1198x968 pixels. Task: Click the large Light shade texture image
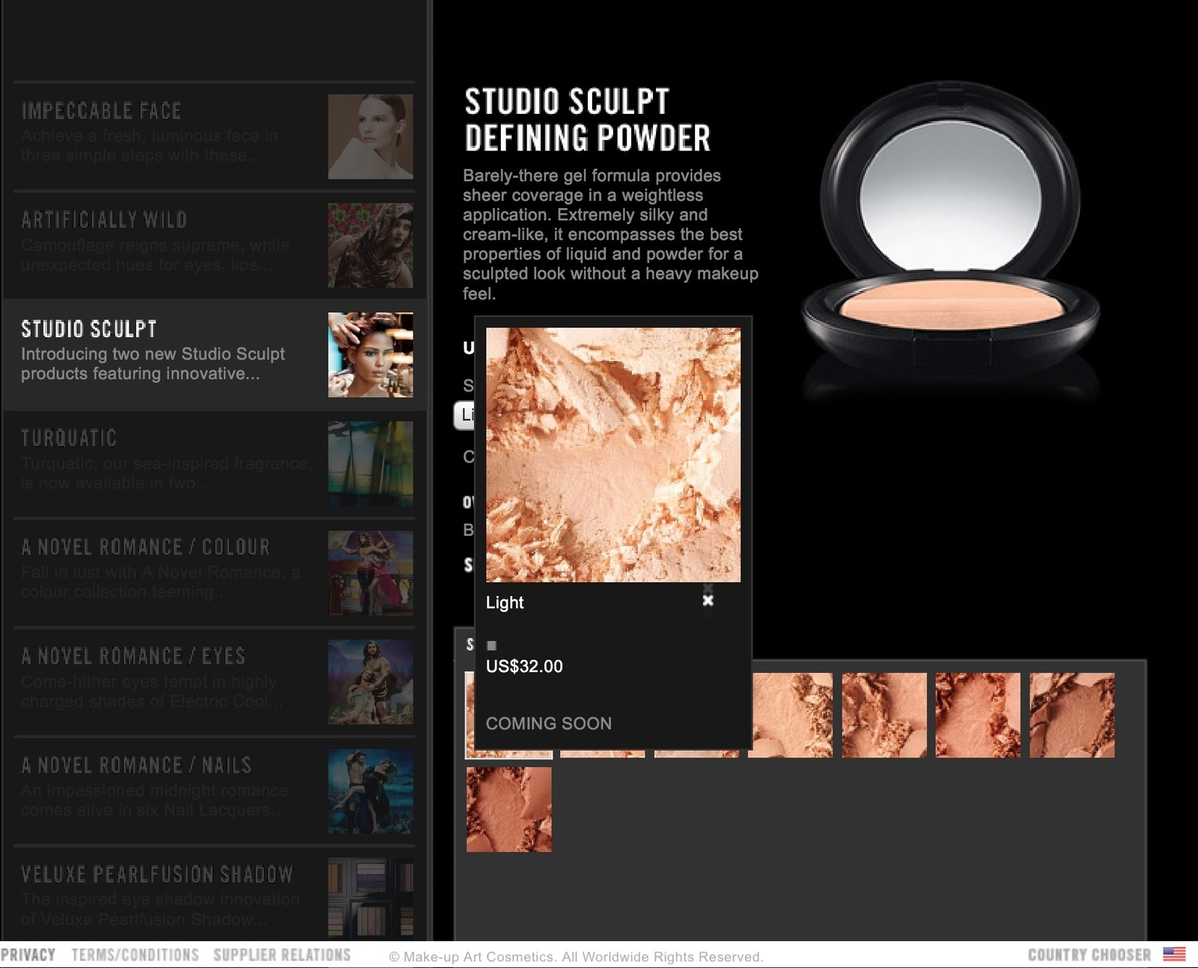coord(613,455)
